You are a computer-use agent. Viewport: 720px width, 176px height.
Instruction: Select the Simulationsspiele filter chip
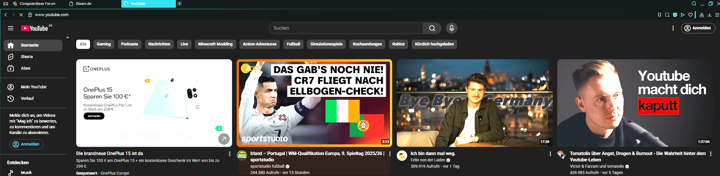tap(326, 44)
